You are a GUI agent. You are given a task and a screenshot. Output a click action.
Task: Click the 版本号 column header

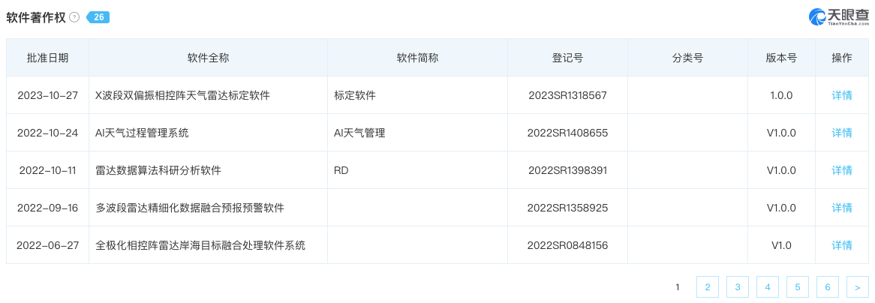click(x=781, y=58)
